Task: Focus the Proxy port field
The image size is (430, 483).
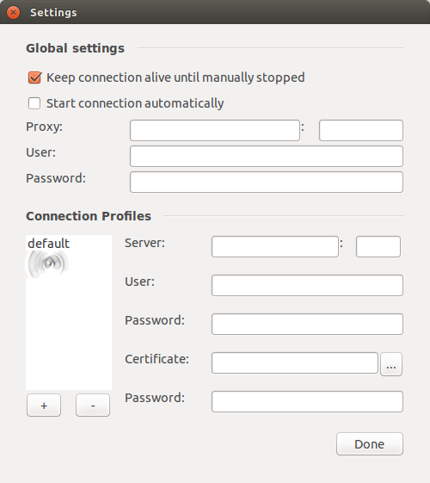Action: click(x=361, y=130)
